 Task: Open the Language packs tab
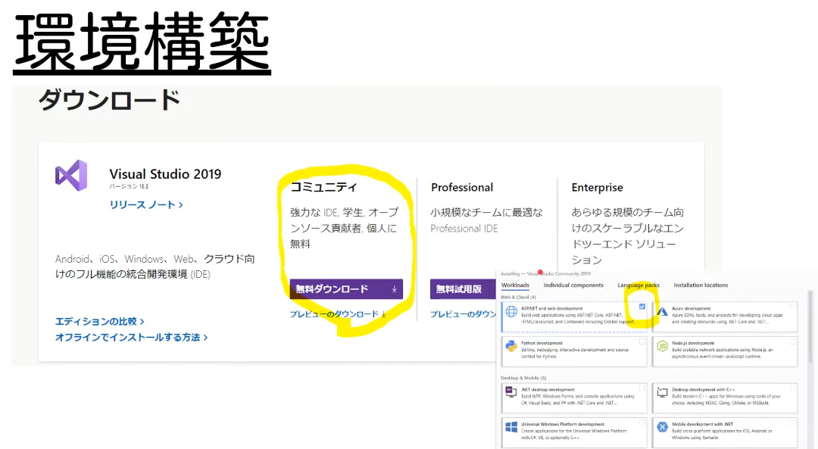click(638, 285)
